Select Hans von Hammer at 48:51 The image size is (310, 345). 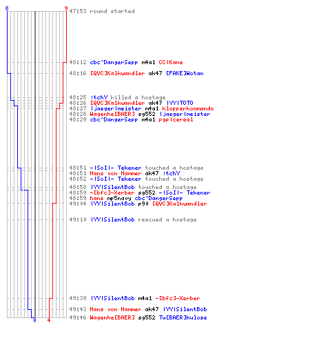coord(116,173)
